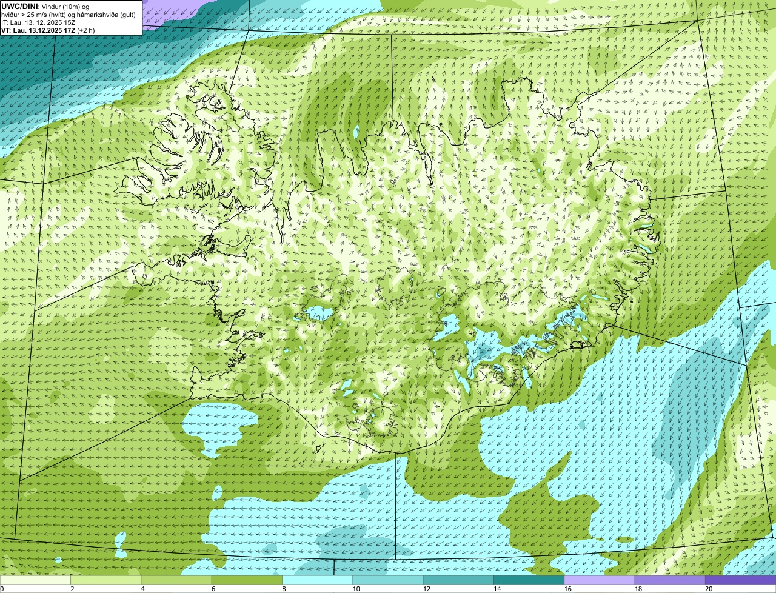
Task: Click the legend label "12"
Action: (426, 589)
